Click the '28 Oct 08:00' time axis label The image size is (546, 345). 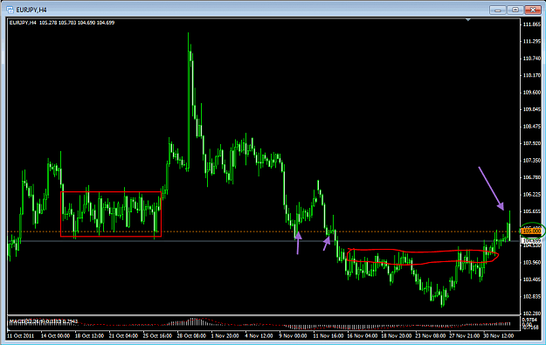[191, 336]
